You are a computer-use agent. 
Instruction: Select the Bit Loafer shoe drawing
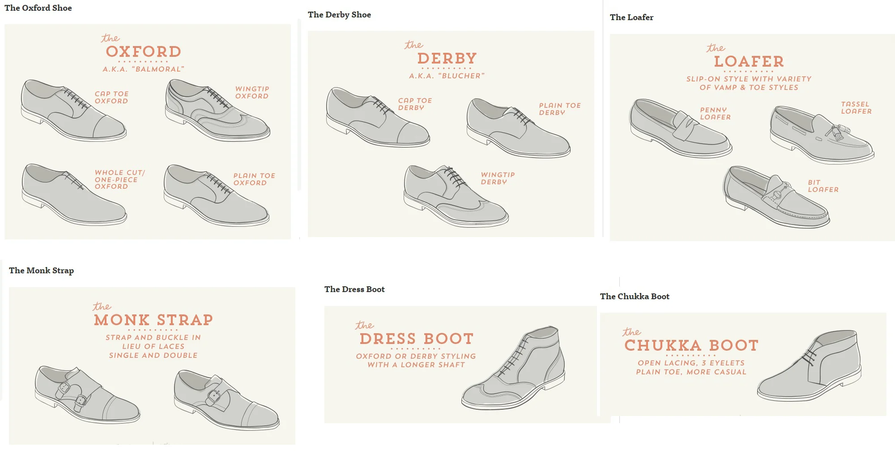(x=776, y=197)
